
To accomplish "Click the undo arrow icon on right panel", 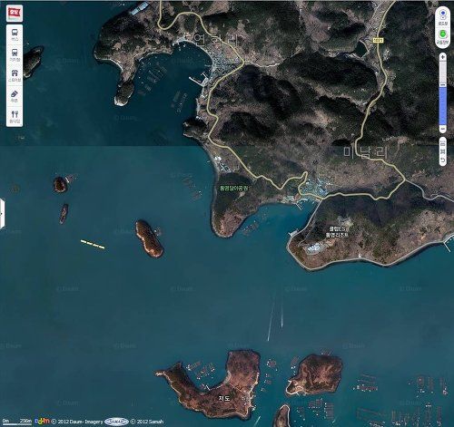I will tap(443, 160).
